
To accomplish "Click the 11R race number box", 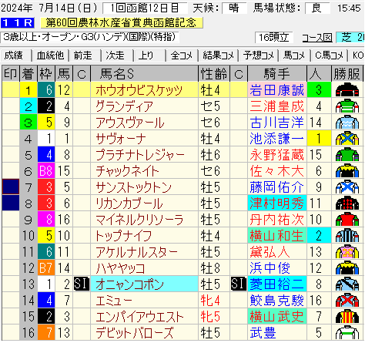I will pos(17,23).
